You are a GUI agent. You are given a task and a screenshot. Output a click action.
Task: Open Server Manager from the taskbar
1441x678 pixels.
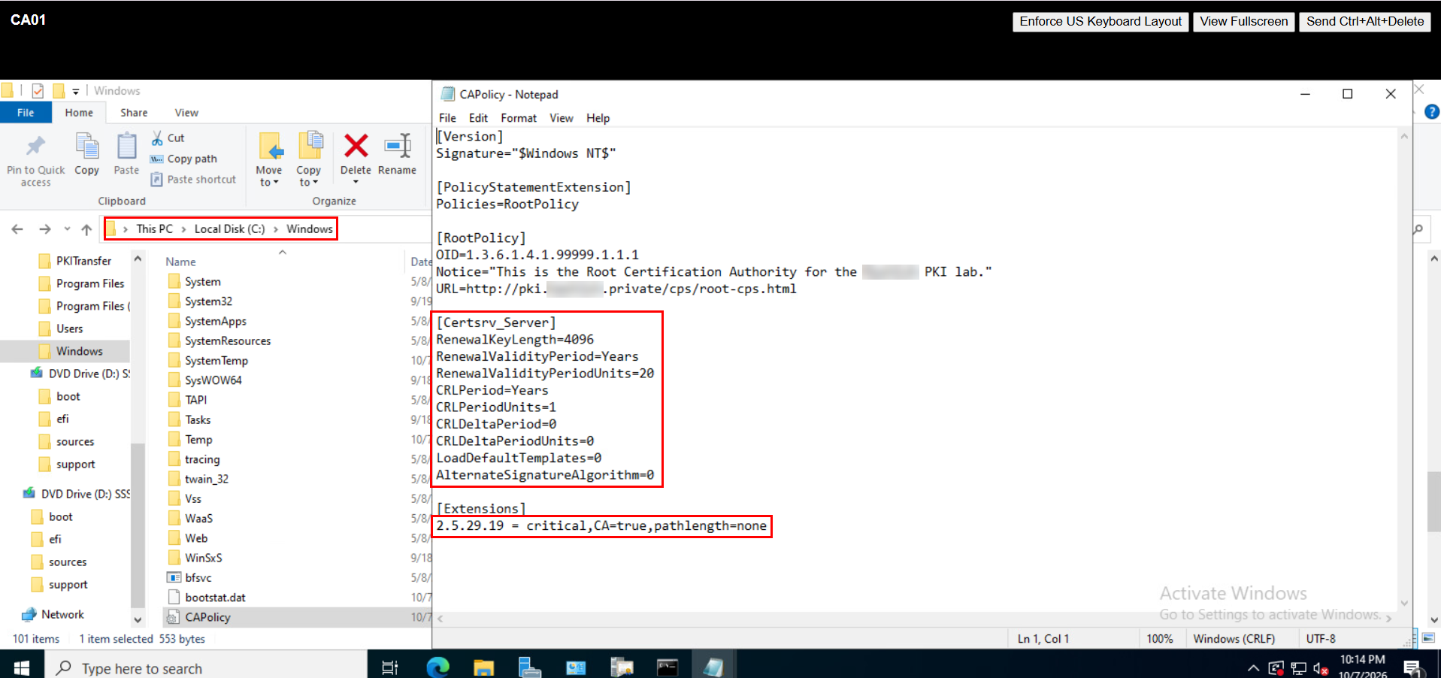[529, 667]
